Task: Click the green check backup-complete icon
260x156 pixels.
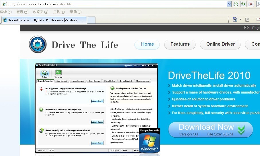Action: (41, 110)
